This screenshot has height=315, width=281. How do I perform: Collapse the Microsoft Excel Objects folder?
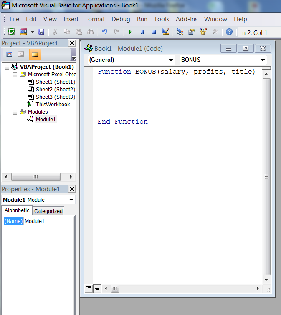click(x=15, y=75)
